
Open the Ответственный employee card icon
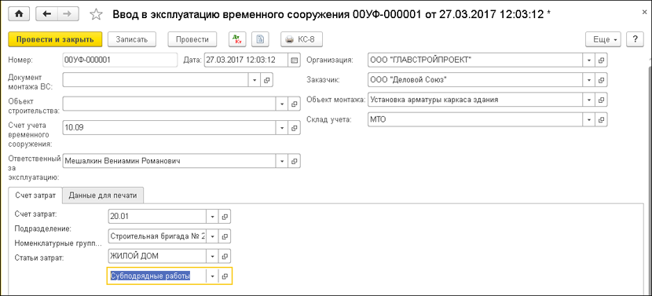point(294,161)
